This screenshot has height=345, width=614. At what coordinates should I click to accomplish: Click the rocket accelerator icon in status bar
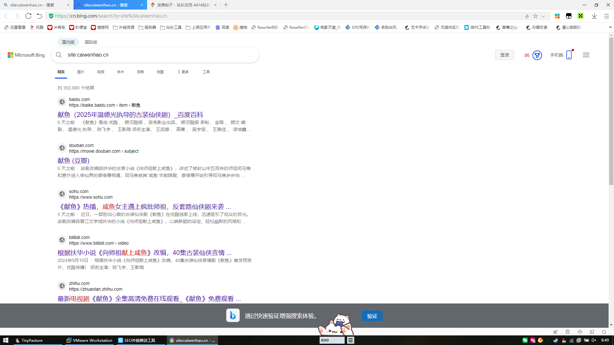point(555,332)
